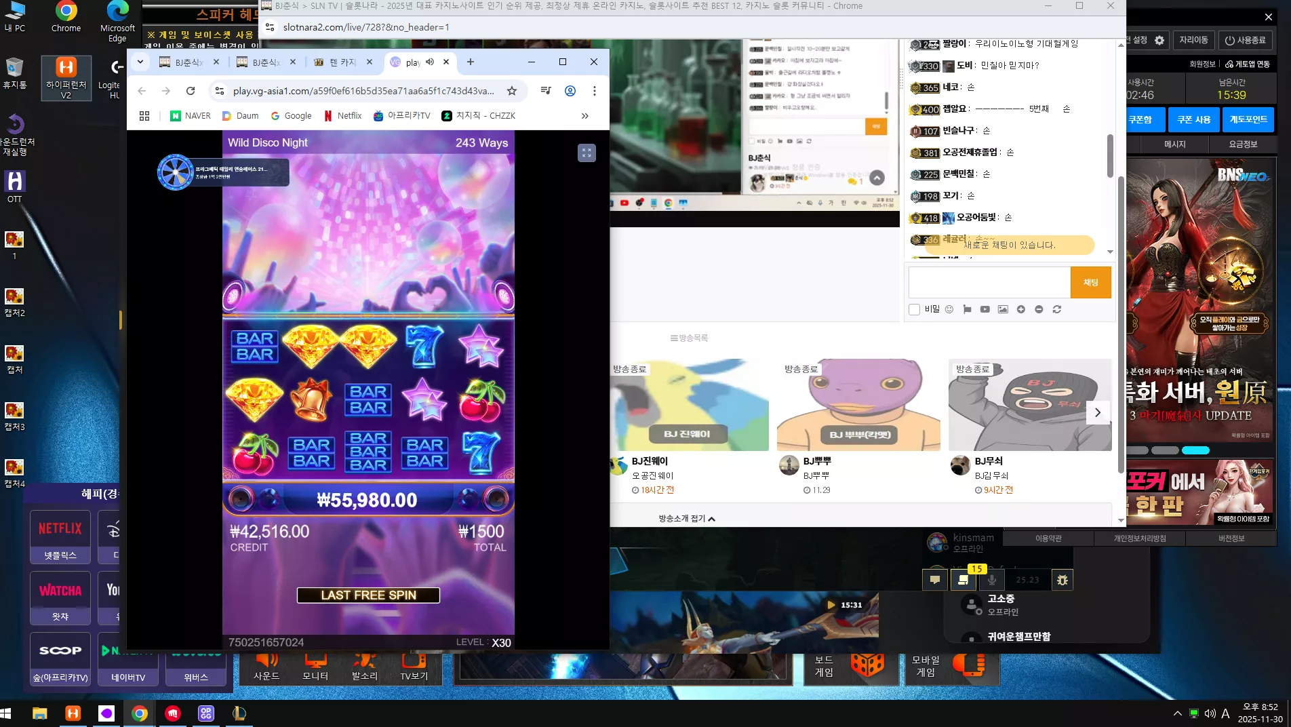
Task: Select the 메시지 tab in PC bang panel
Action: (1175, 144)
